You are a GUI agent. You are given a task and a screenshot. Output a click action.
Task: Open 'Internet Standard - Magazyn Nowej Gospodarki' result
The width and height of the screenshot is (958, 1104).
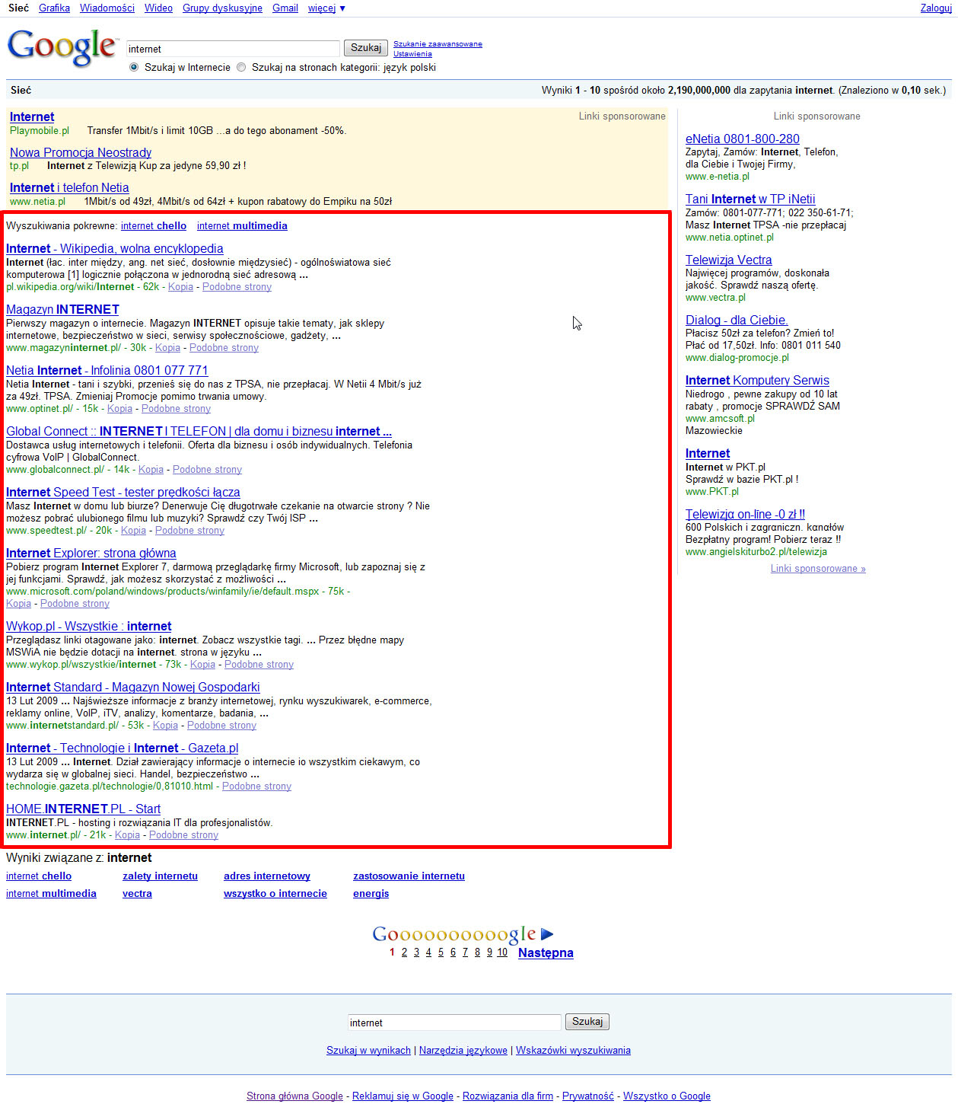[x=133, y=687]
